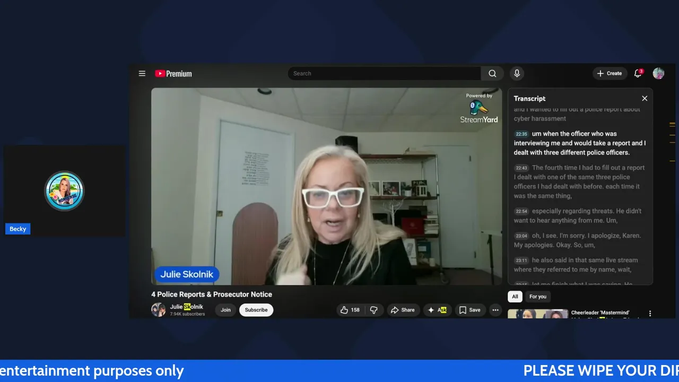Screen dimensions: 679x382
Task: Save the video to a playlist
Action: pyautogui.click(x=469, y=310)
